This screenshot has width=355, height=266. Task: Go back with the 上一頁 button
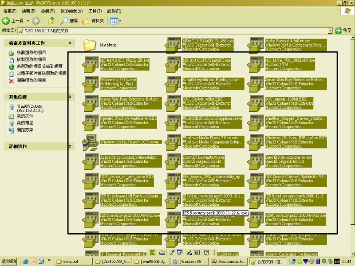click(13, 21)
